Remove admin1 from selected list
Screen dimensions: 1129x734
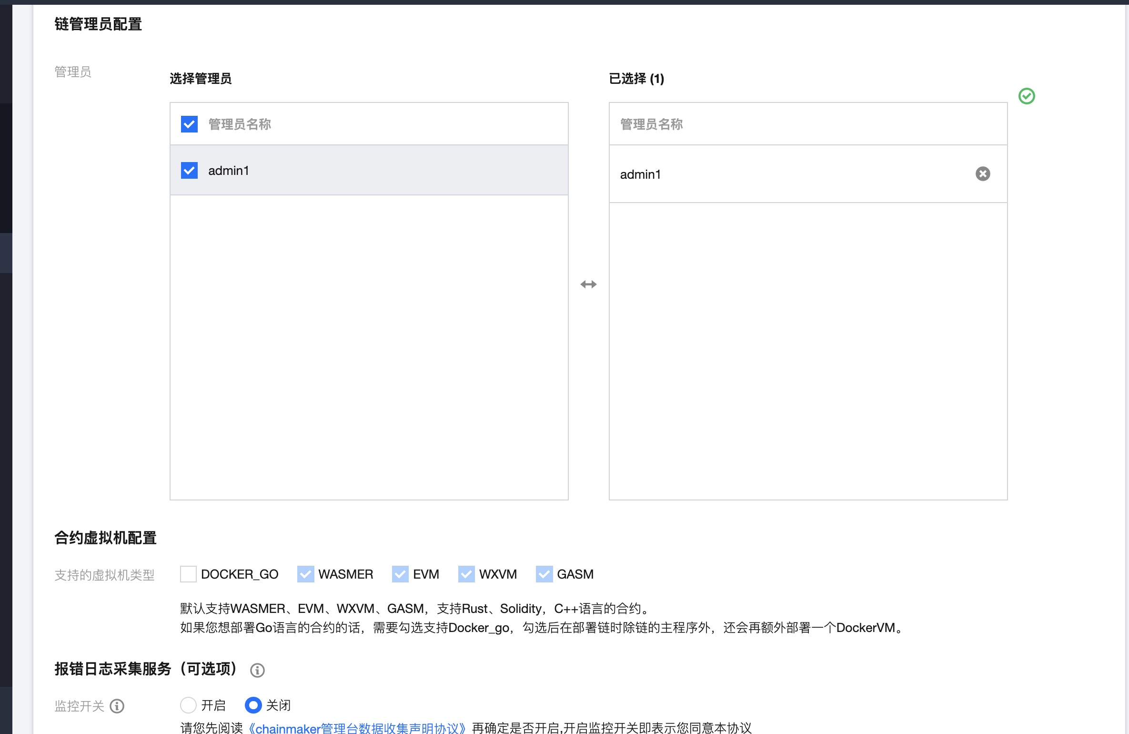click(x=982, y=173)
